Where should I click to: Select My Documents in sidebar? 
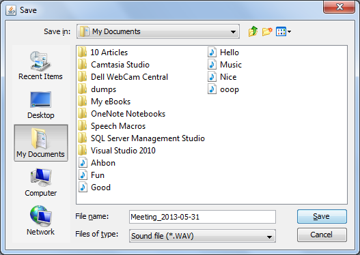pyautogui.click(x=40, y=143)
